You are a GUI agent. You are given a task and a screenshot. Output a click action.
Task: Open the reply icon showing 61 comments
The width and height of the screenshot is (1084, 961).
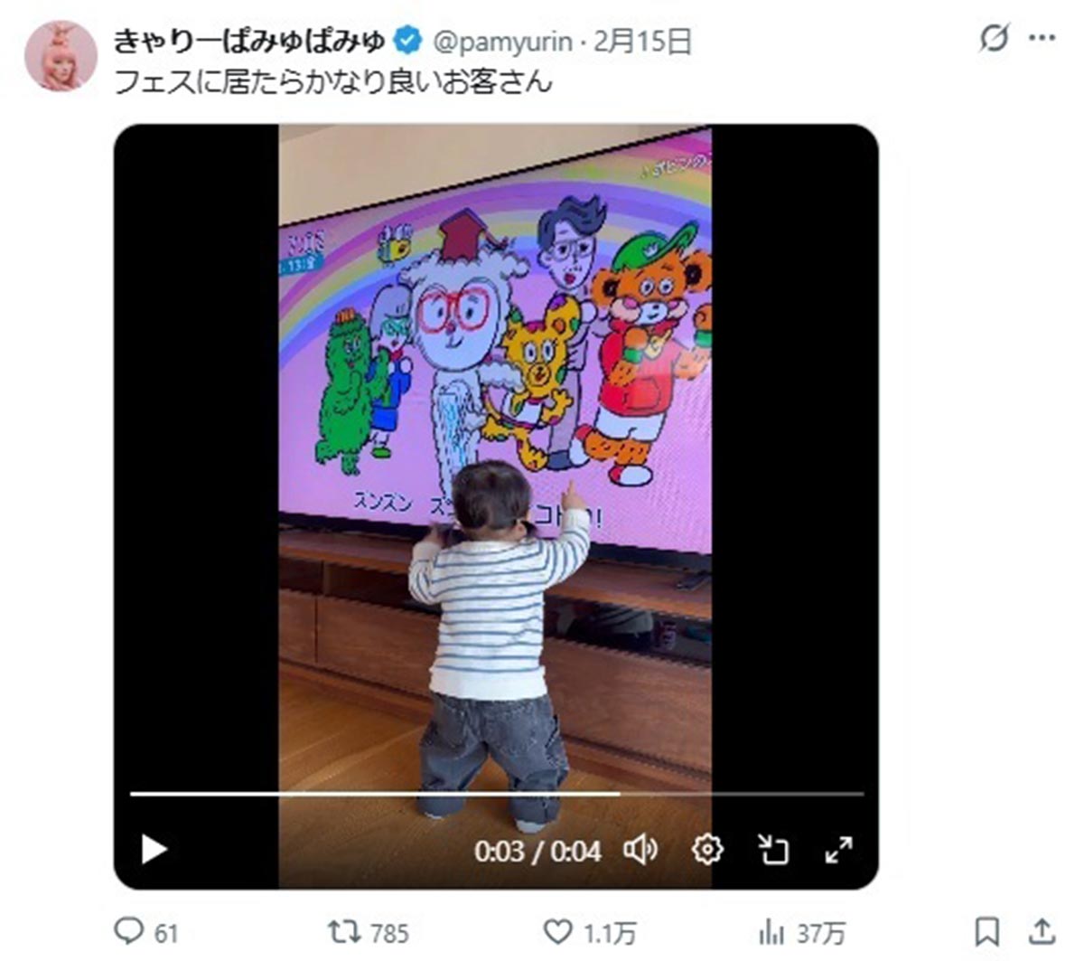[x=128, y=931]
